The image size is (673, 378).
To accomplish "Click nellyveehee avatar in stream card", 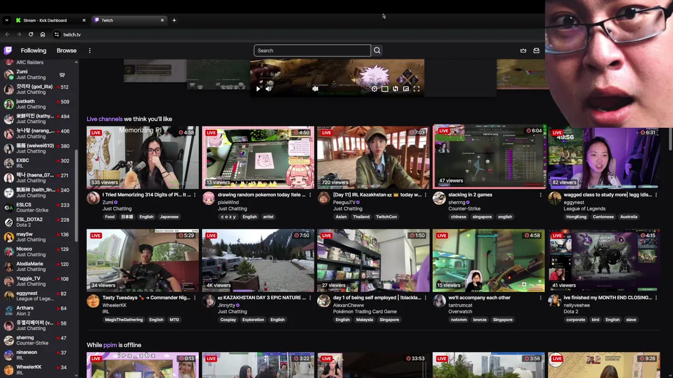I will (x=555, y=301).
